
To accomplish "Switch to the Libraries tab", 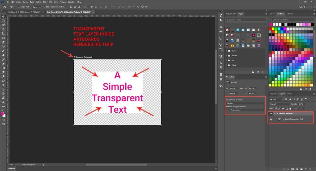I will point(290,14).
